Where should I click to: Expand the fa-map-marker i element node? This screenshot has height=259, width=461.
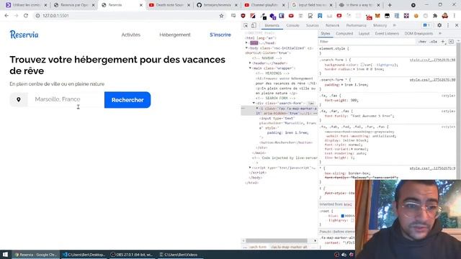(257, 109)
